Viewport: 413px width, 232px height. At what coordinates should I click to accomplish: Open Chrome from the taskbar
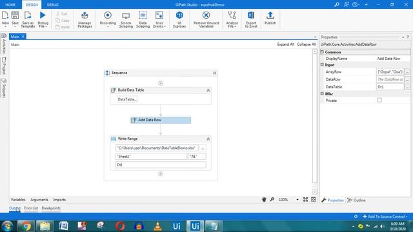click(26, 226)
